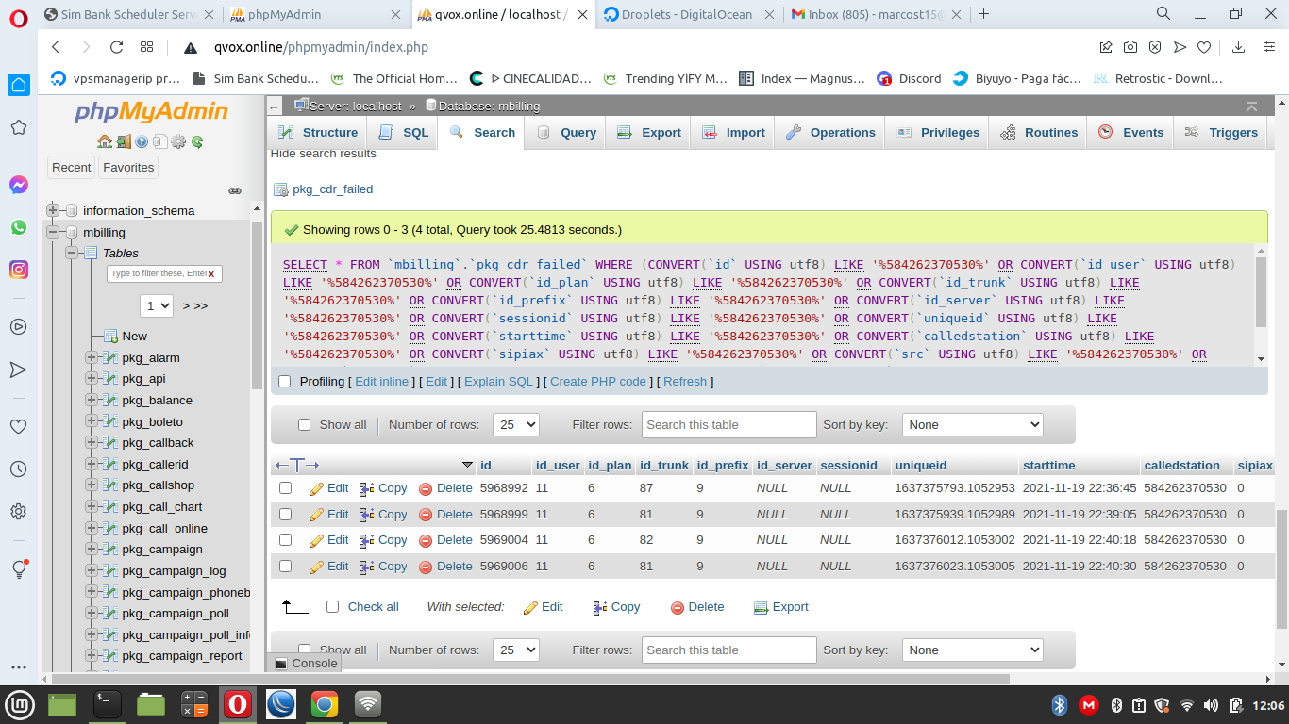Screen dimensions: 1289x724
Task: Edit row with id 5968992
Action: [x=329, y=488]
